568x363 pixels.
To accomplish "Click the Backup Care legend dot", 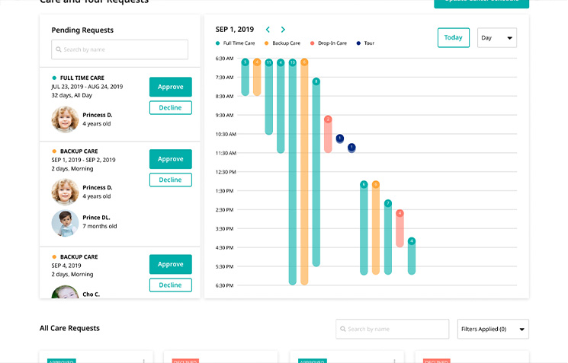I will 267,43.
